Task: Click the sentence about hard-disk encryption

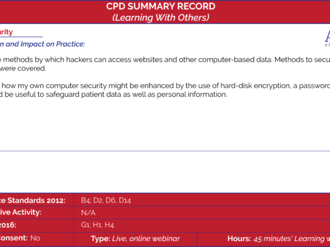Action: 165,85
